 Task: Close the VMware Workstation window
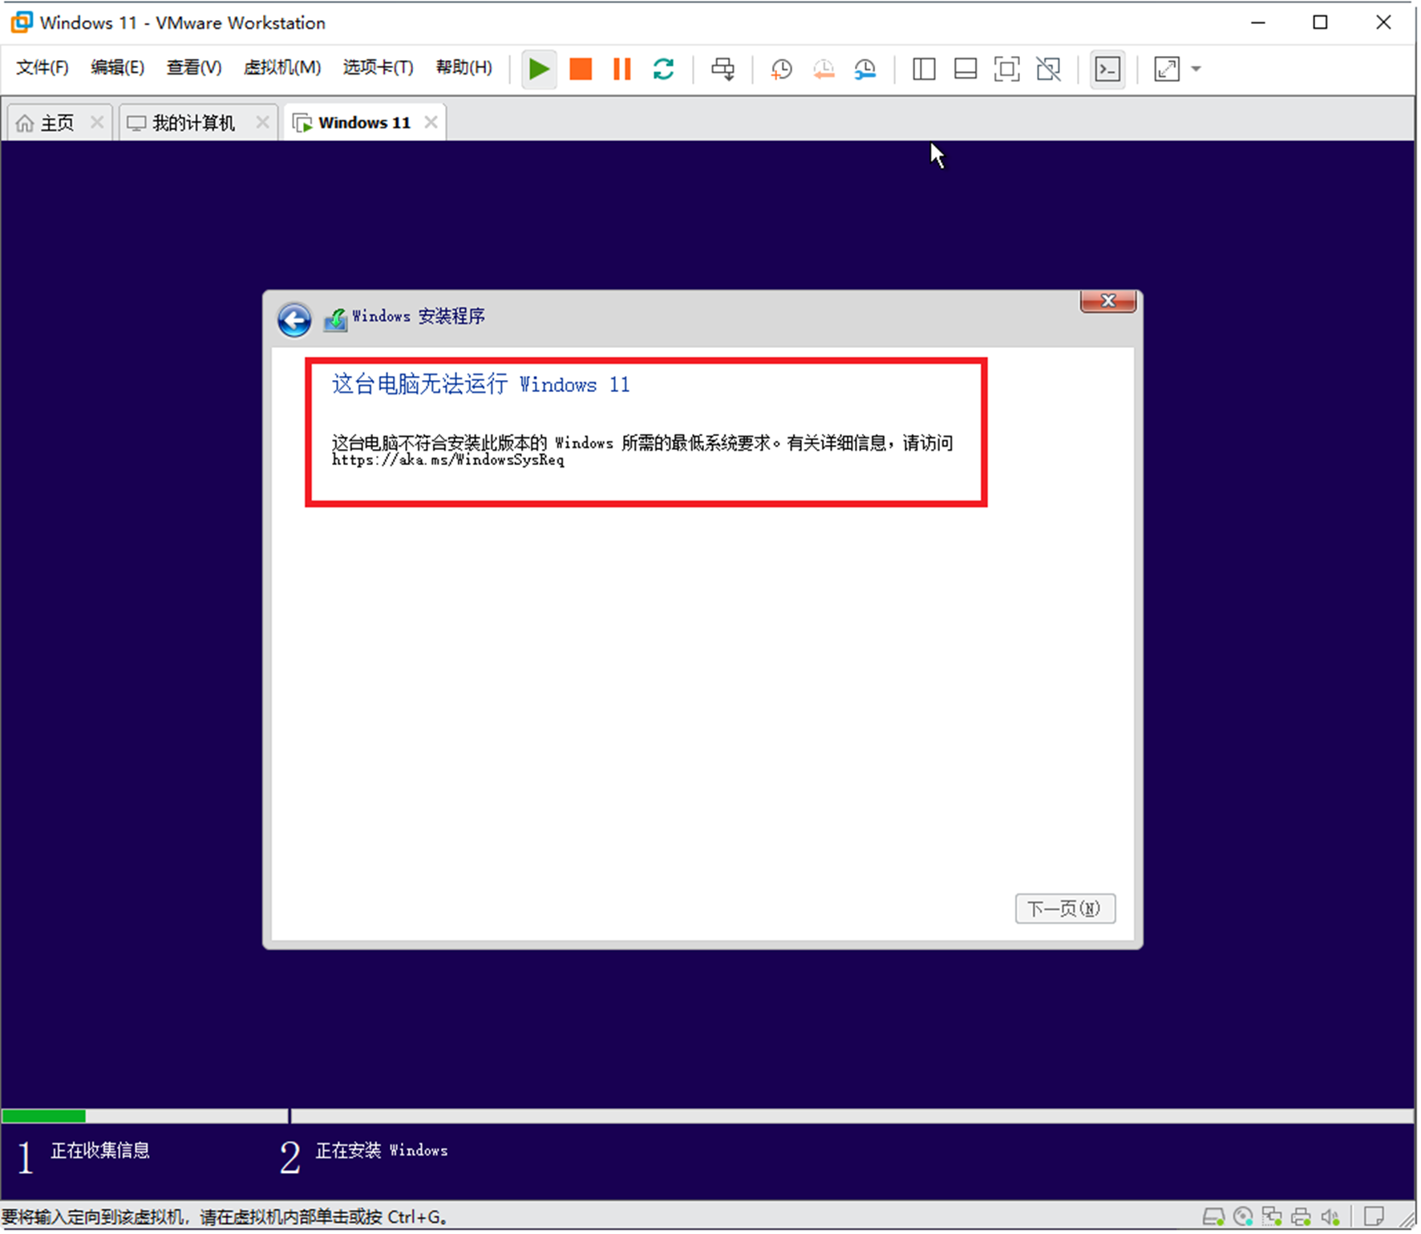[x=1383, y=22]
